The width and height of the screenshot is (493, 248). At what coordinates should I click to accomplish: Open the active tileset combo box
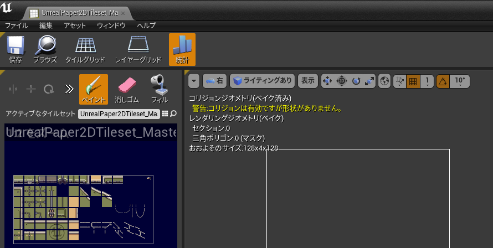tap(119, 114)
